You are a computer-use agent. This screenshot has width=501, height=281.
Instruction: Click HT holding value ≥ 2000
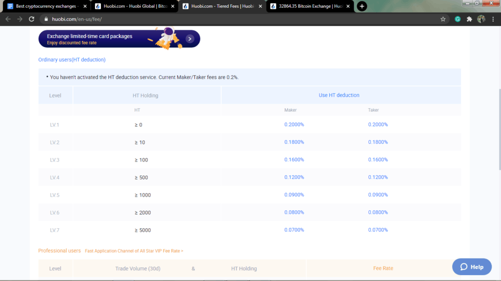tap(142, 213)
